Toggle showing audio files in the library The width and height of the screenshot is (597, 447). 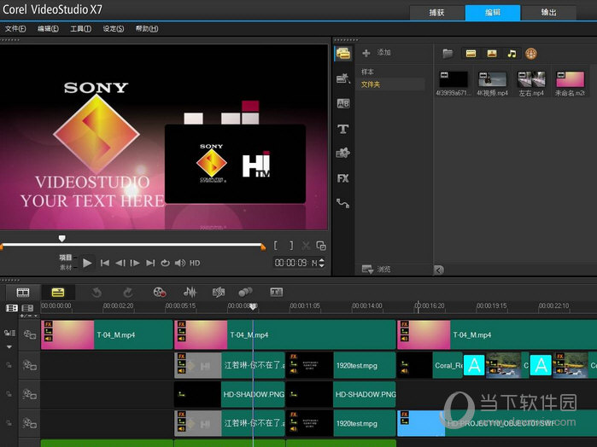[512, 54]
